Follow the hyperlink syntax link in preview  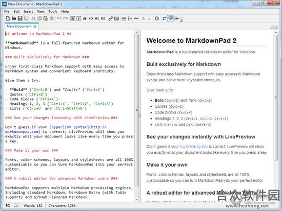pos(194,147)
